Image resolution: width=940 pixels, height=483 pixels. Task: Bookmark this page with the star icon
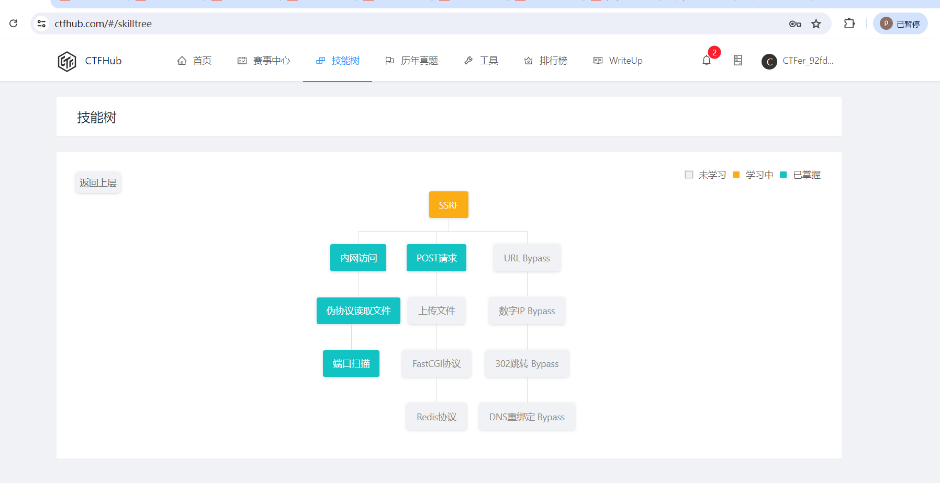816,24
